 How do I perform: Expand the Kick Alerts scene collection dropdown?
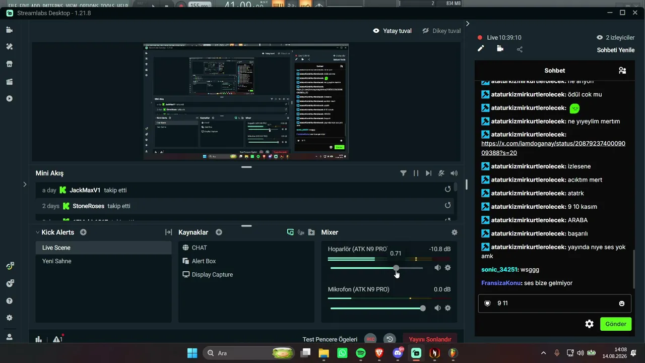click(x=37, y=232)
